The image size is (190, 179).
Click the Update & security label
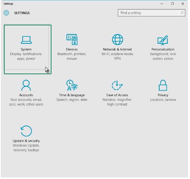pyautogui.click(x=26, y=141)
